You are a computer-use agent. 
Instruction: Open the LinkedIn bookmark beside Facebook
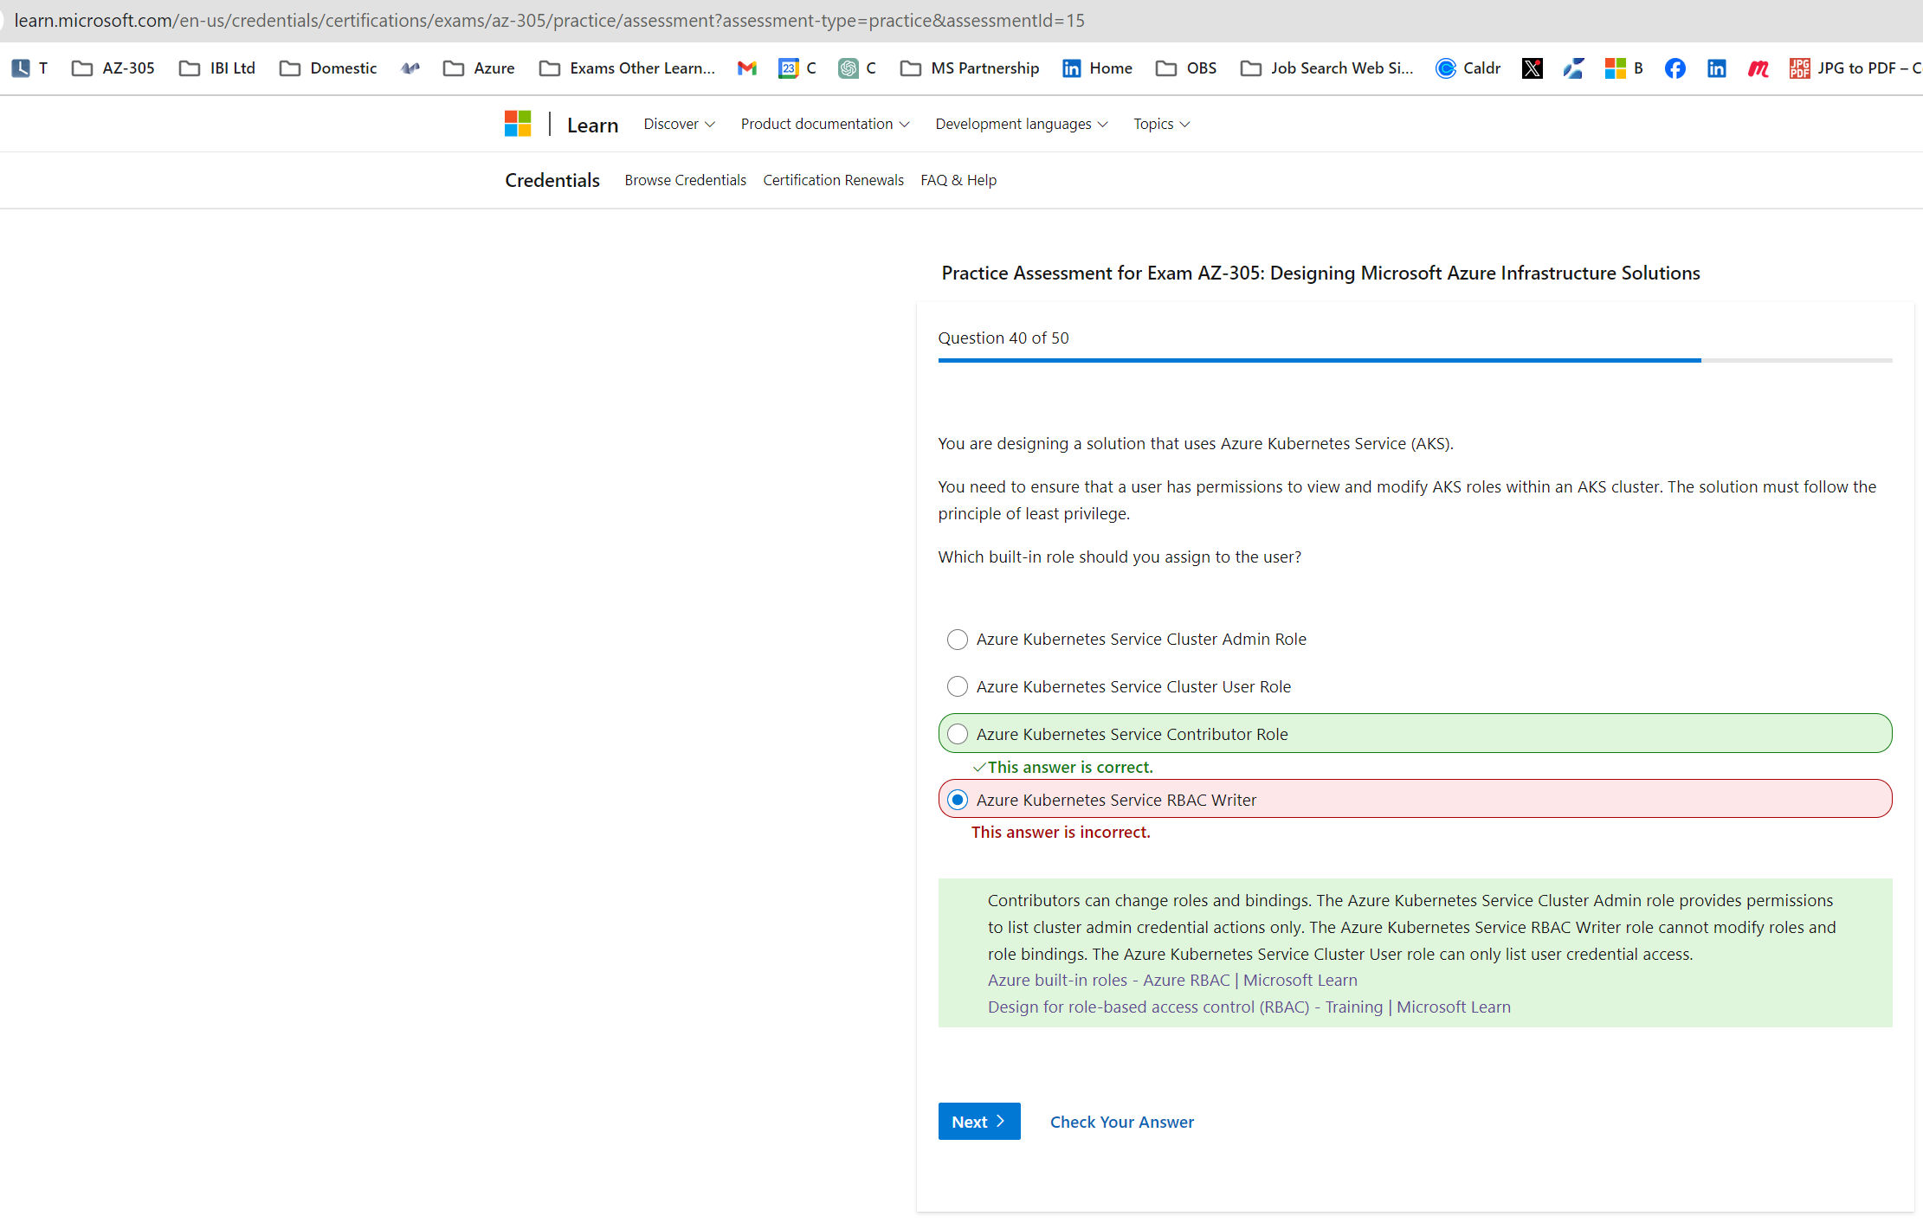[1717, 68]
